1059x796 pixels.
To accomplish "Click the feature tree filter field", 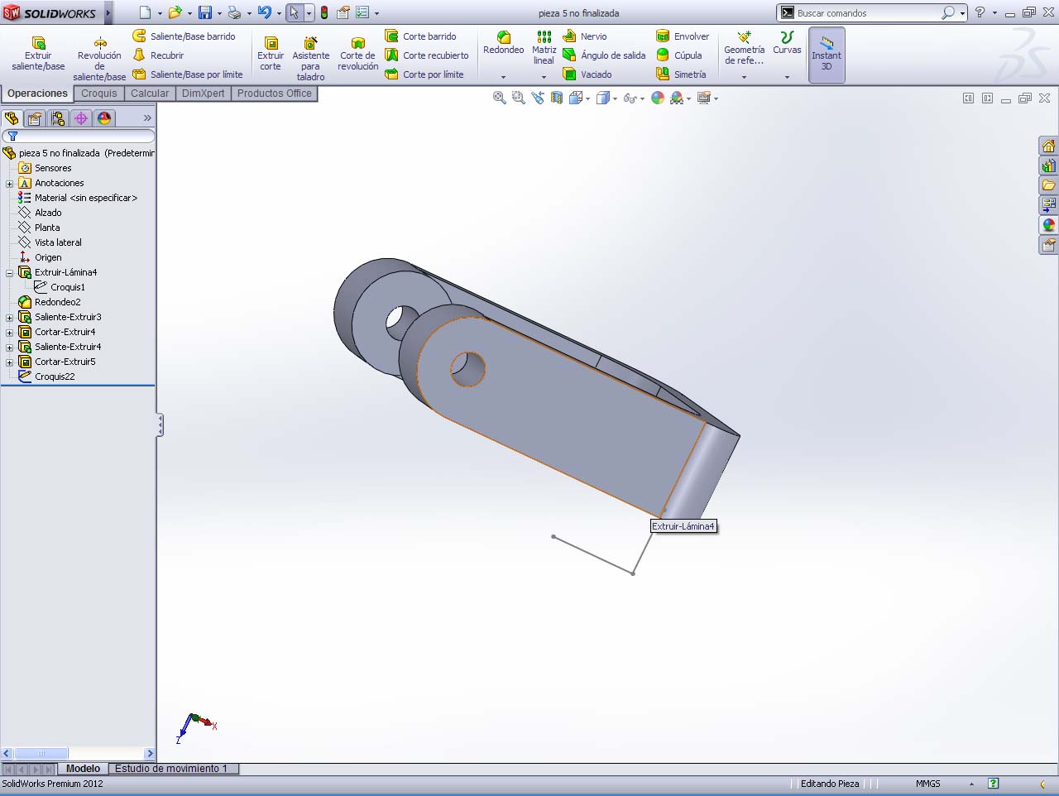I will pos(79,136).
